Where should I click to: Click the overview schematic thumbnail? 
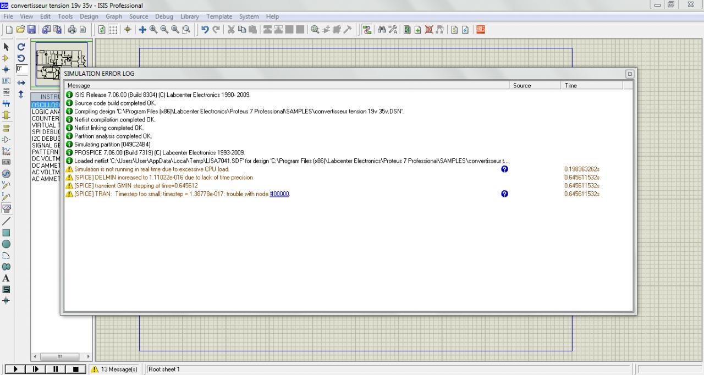pos(61,64)
